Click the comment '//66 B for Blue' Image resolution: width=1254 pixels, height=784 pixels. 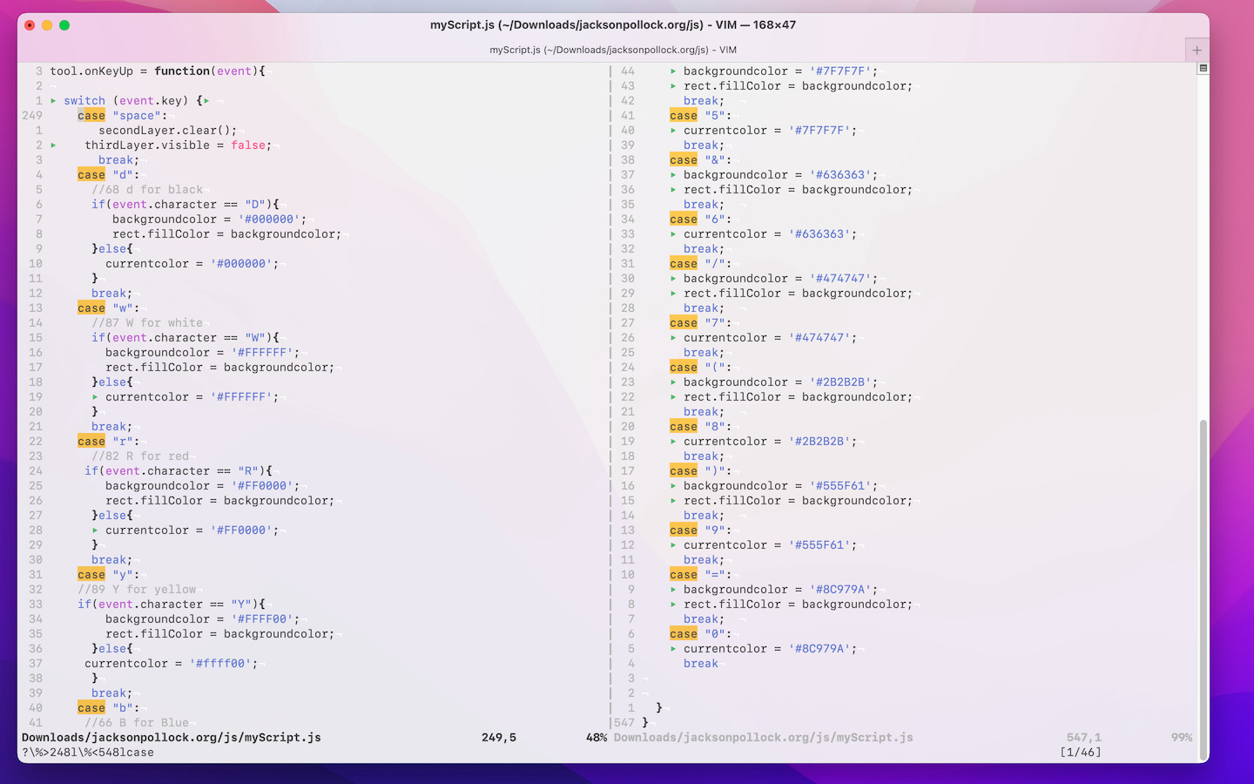tap(137, 722)
